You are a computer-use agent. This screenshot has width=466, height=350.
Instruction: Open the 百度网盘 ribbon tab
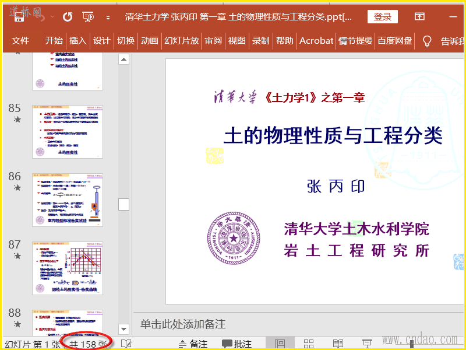point(395,41)
